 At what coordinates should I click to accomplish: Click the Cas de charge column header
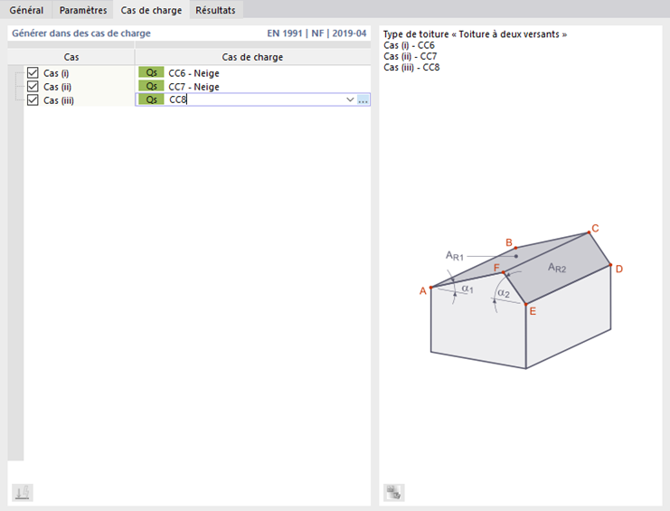252,57
